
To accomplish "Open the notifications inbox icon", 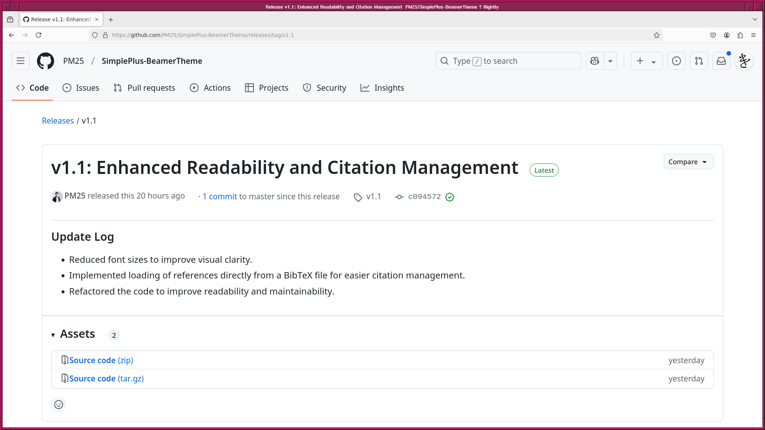I will pos(721,61).
